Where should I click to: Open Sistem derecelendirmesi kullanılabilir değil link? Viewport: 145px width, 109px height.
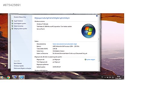point(65,44)
